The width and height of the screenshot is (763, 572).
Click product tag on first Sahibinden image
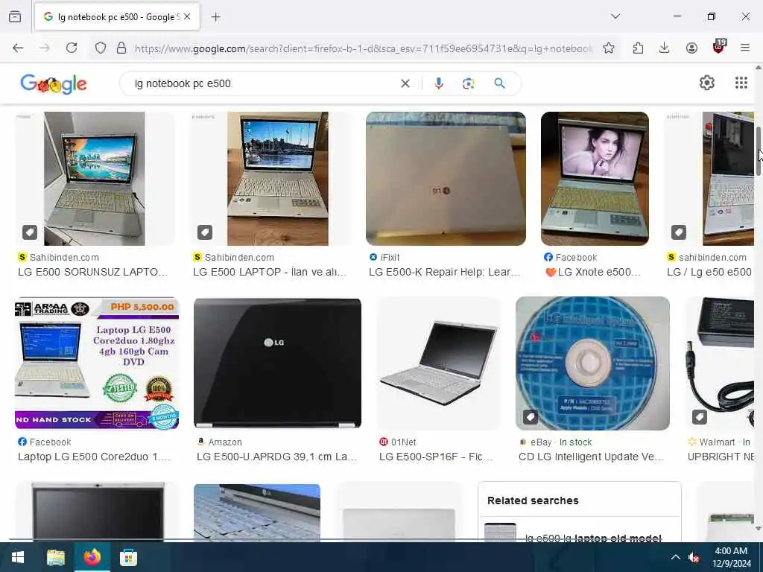30,232
